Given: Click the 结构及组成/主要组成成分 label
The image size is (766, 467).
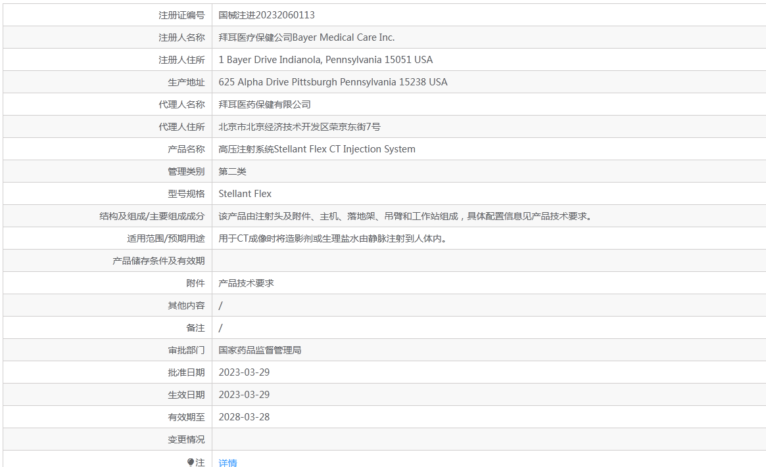Looking at the screenshot, I should (x=152, y=216).
